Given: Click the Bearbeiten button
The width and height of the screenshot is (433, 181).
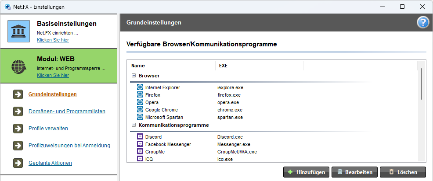Looking at the screenshot, I should pos(354,172).
